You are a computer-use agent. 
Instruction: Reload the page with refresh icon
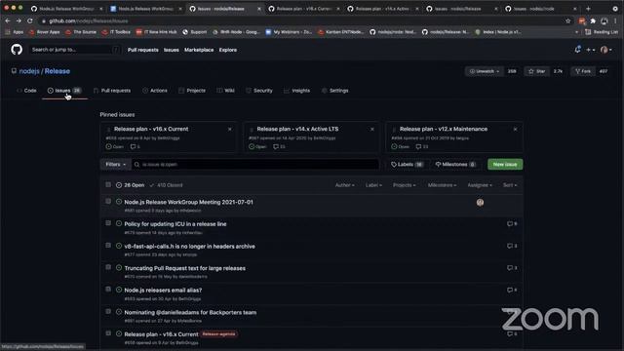[30, 20]
